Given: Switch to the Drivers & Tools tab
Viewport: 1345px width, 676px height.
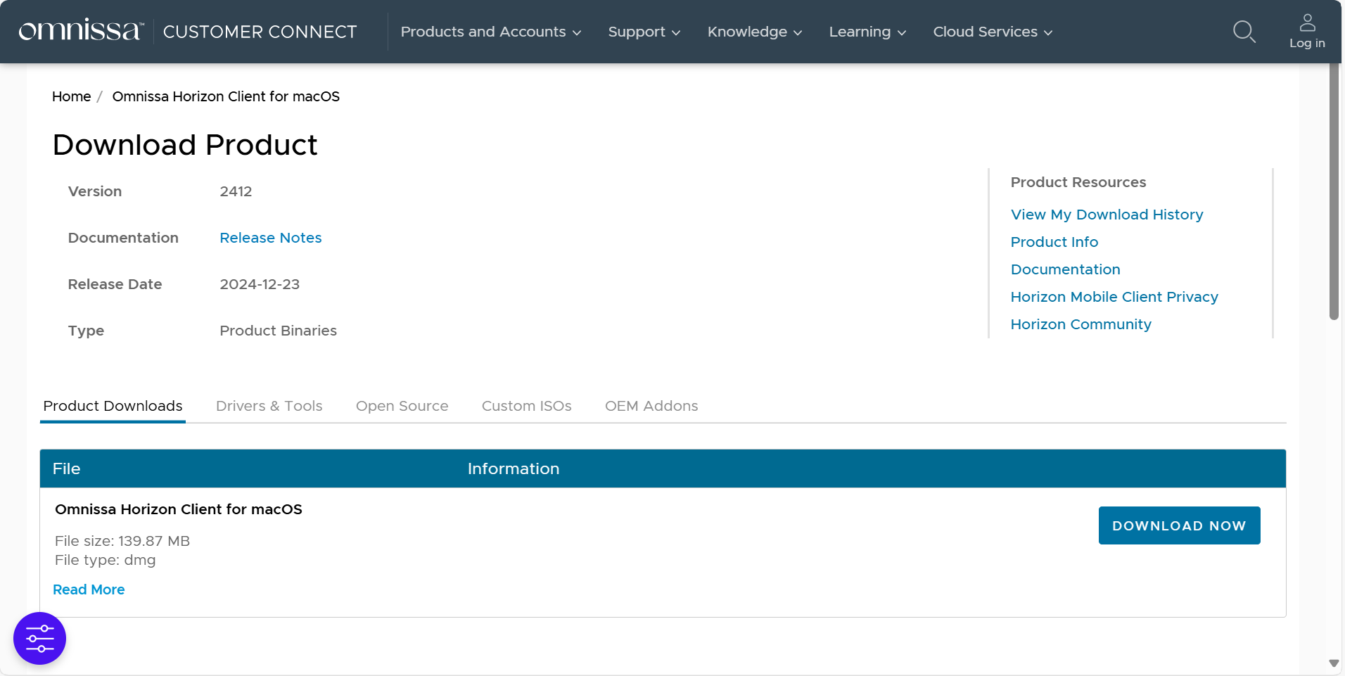Looking at the screenshot, I should click(269, 406).
